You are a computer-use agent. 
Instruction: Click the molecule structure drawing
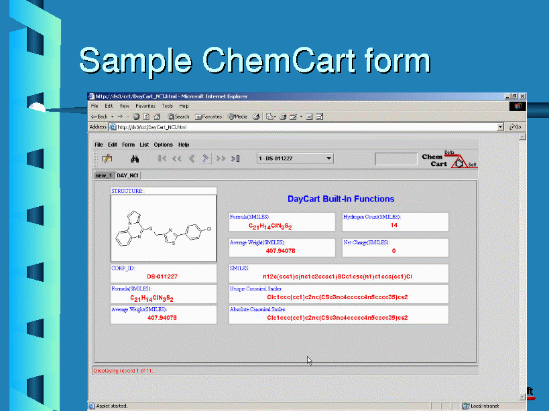[164, 228]
